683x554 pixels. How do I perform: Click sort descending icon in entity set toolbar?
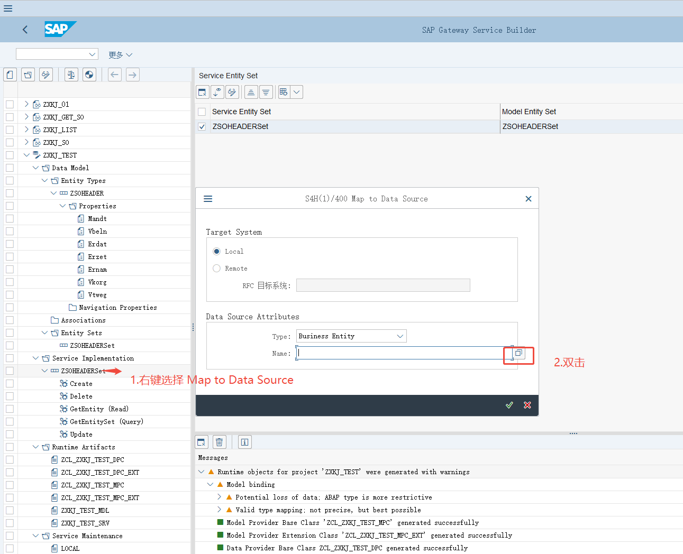[x=266, y=92]
